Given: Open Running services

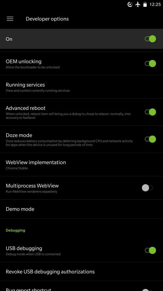Looking at the screenshot, I should click(x=81, y=87).
